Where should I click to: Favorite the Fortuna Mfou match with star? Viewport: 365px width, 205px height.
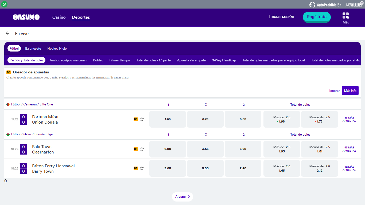142,119
